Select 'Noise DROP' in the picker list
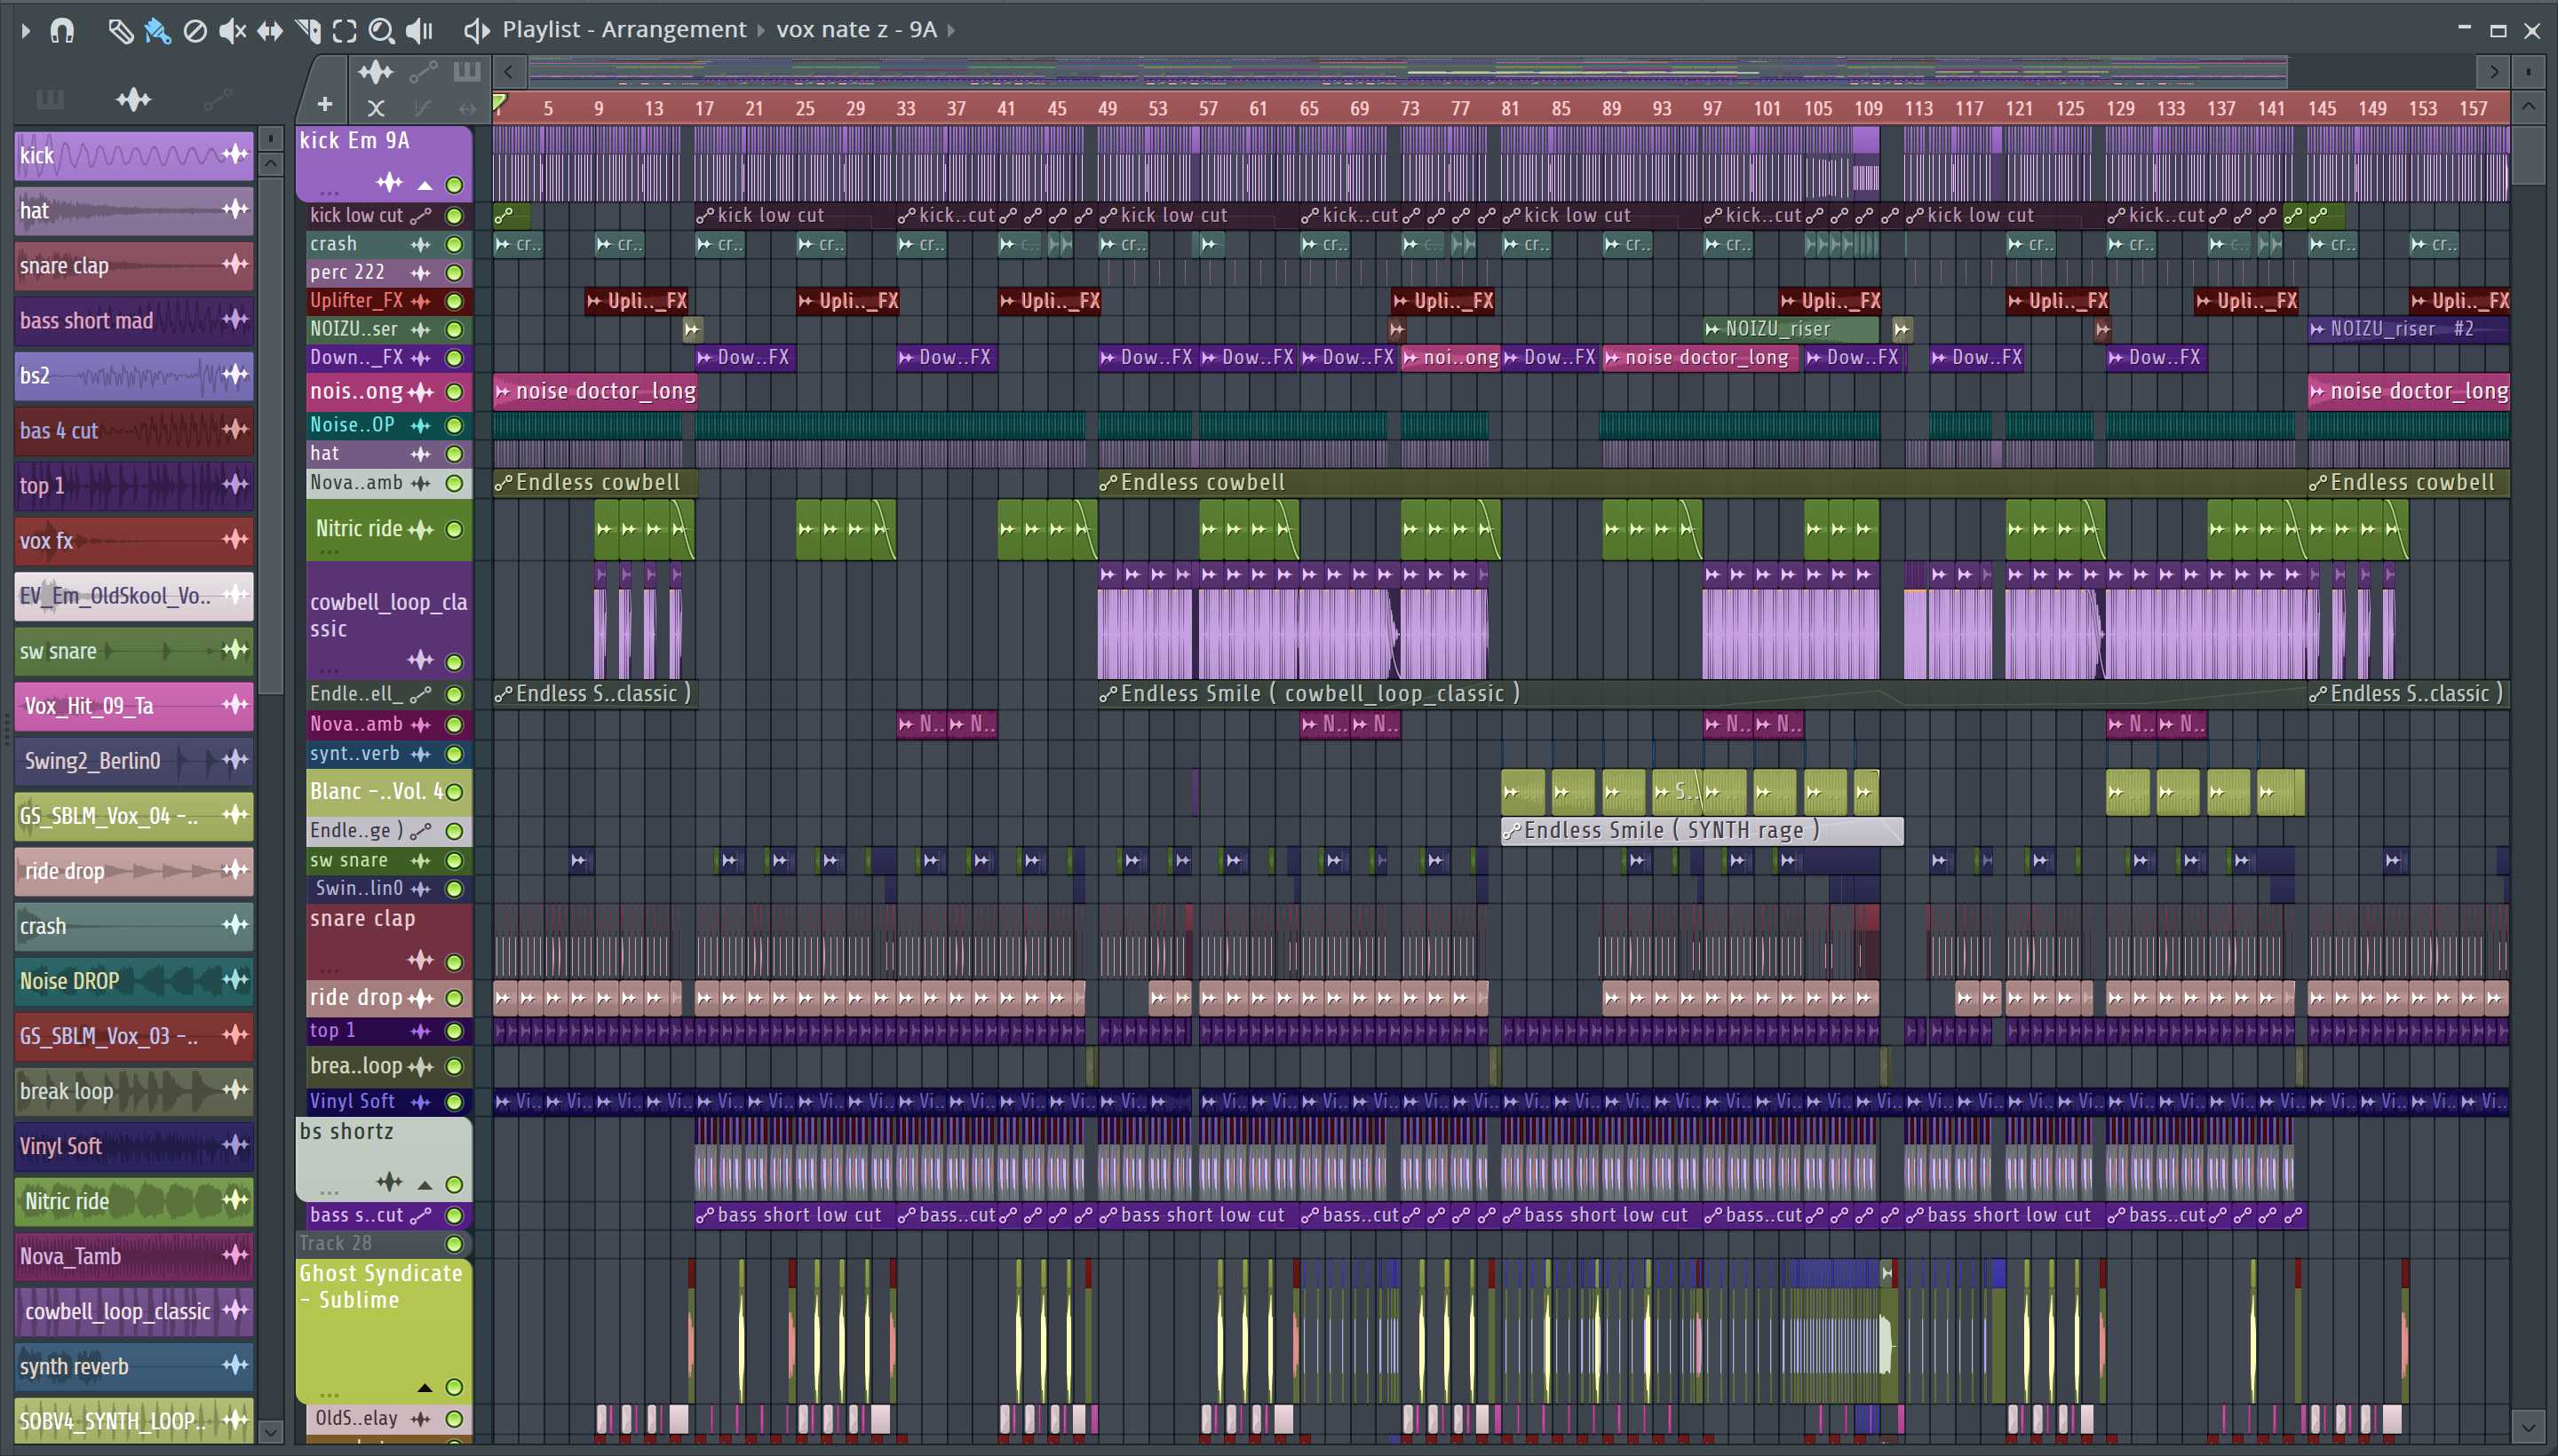Screen dimensions: 2558x1456 click(x=133, y=981)
